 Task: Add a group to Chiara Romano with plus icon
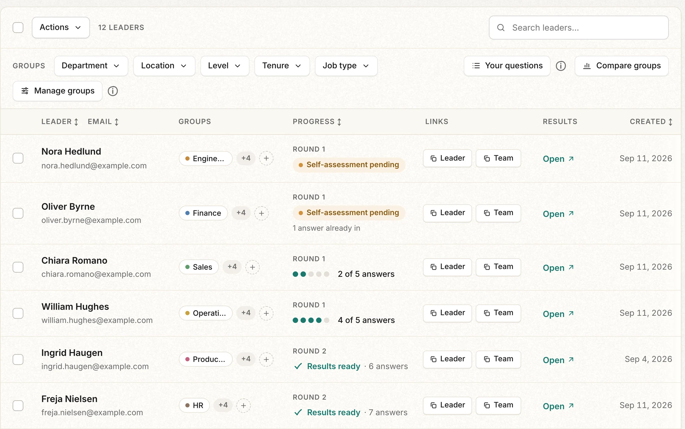[252, 267]
